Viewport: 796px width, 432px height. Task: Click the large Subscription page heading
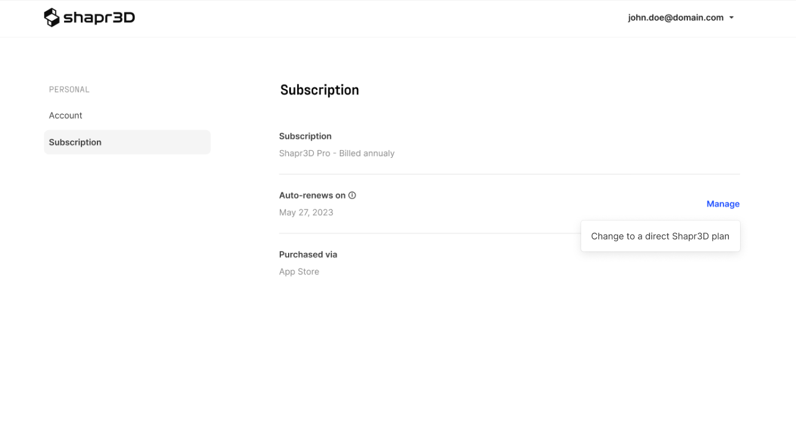320,90
